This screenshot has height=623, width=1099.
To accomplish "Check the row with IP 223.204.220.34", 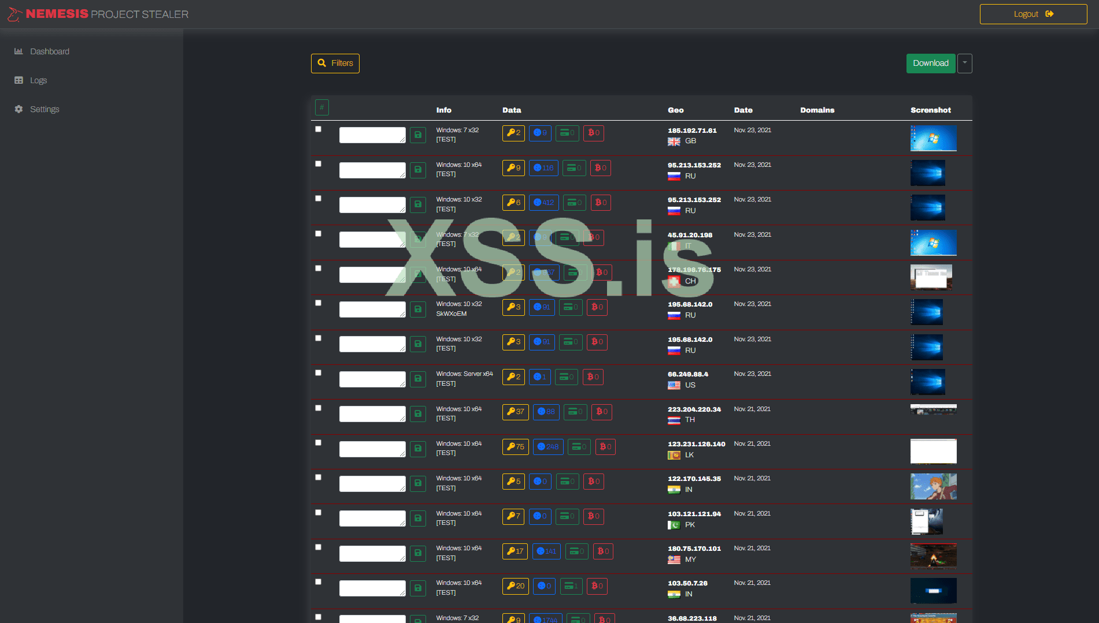I will point(318,408).
